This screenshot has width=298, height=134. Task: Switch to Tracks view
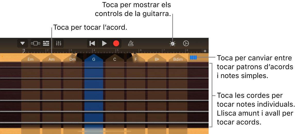point(46,43)
